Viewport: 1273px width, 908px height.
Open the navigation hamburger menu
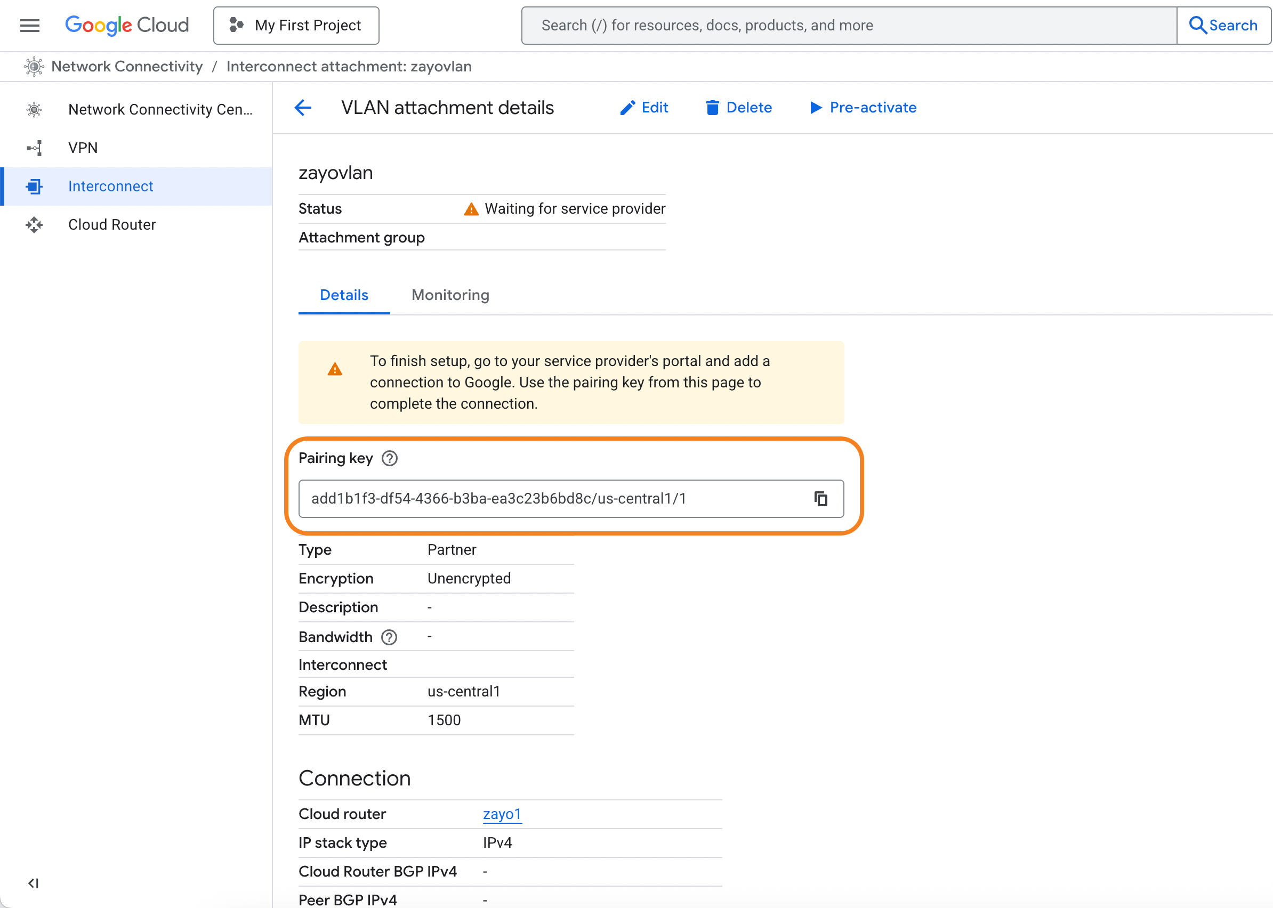point(29,25)
